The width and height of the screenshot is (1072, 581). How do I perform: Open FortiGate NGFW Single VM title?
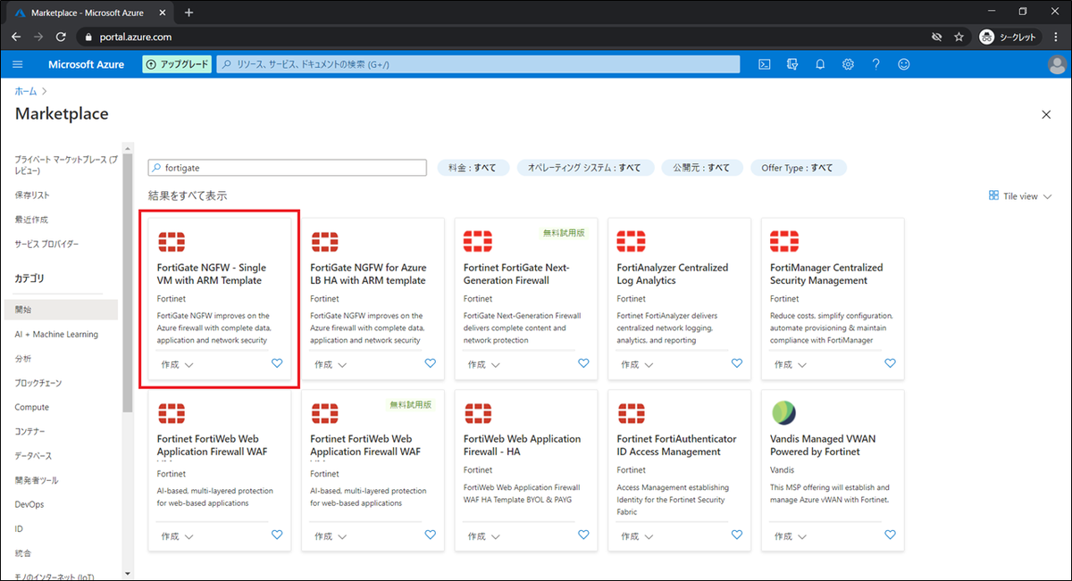tap(211, 274)
